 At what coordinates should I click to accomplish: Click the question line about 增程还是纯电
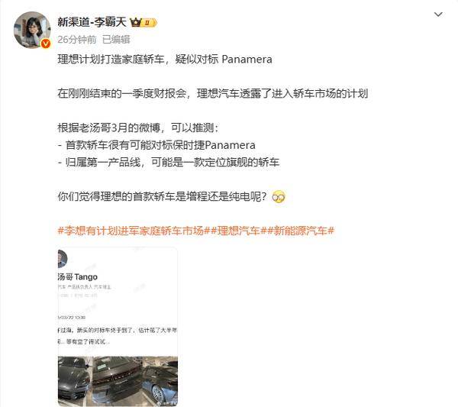tap(162, 197)
